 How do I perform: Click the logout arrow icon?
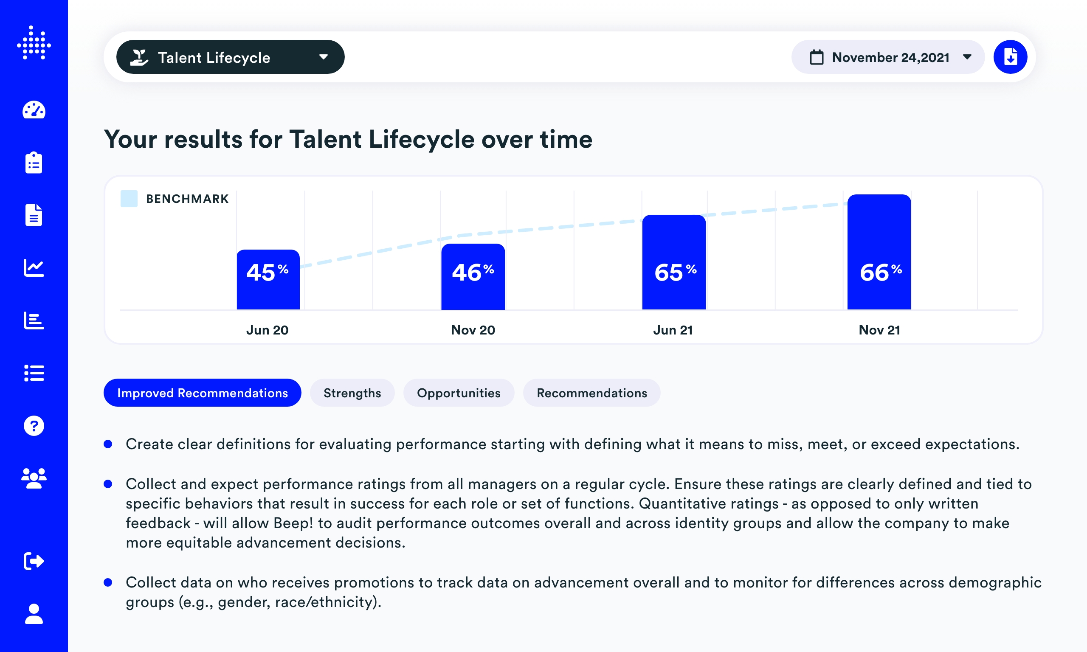pos(34,561)
